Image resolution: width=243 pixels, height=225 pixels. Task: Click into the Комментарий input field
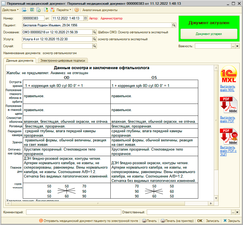coord(74,212)
